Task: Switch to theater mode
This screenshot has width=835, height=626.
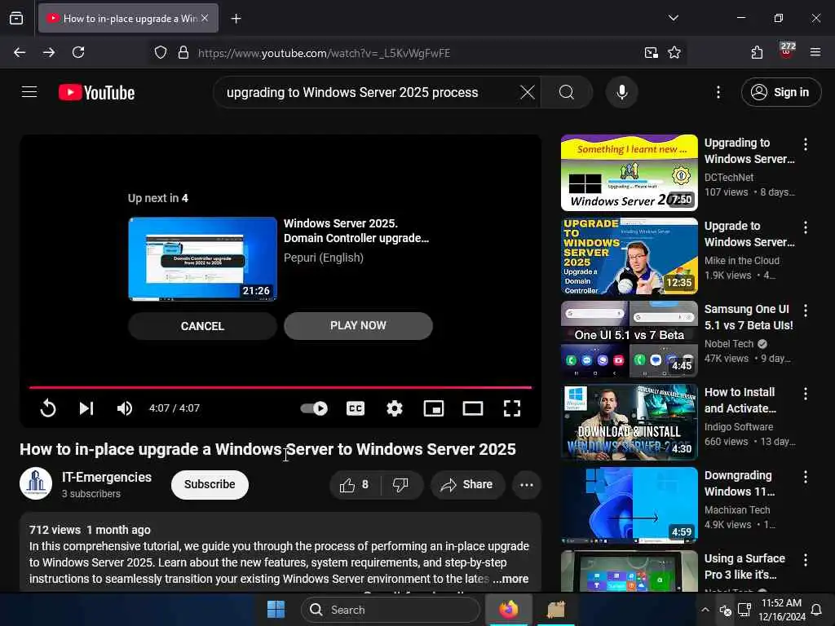Action: pos(473,408)
